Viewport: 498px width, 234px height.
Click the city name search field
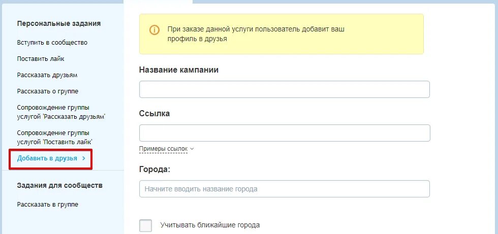[x=285, y=189]
